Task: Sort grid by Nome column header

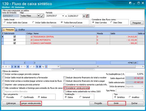Action: [x=65, y=34]
